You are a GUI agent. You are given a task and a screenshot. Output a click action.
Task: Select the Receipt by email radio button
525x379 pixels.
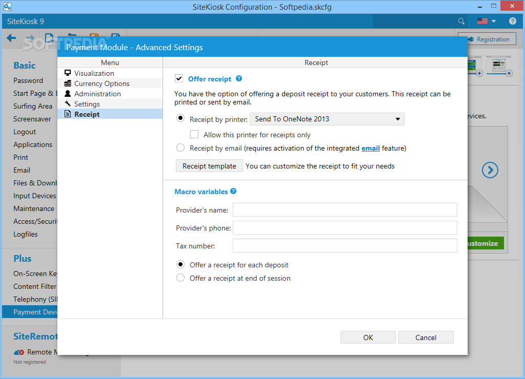point(180,148)
